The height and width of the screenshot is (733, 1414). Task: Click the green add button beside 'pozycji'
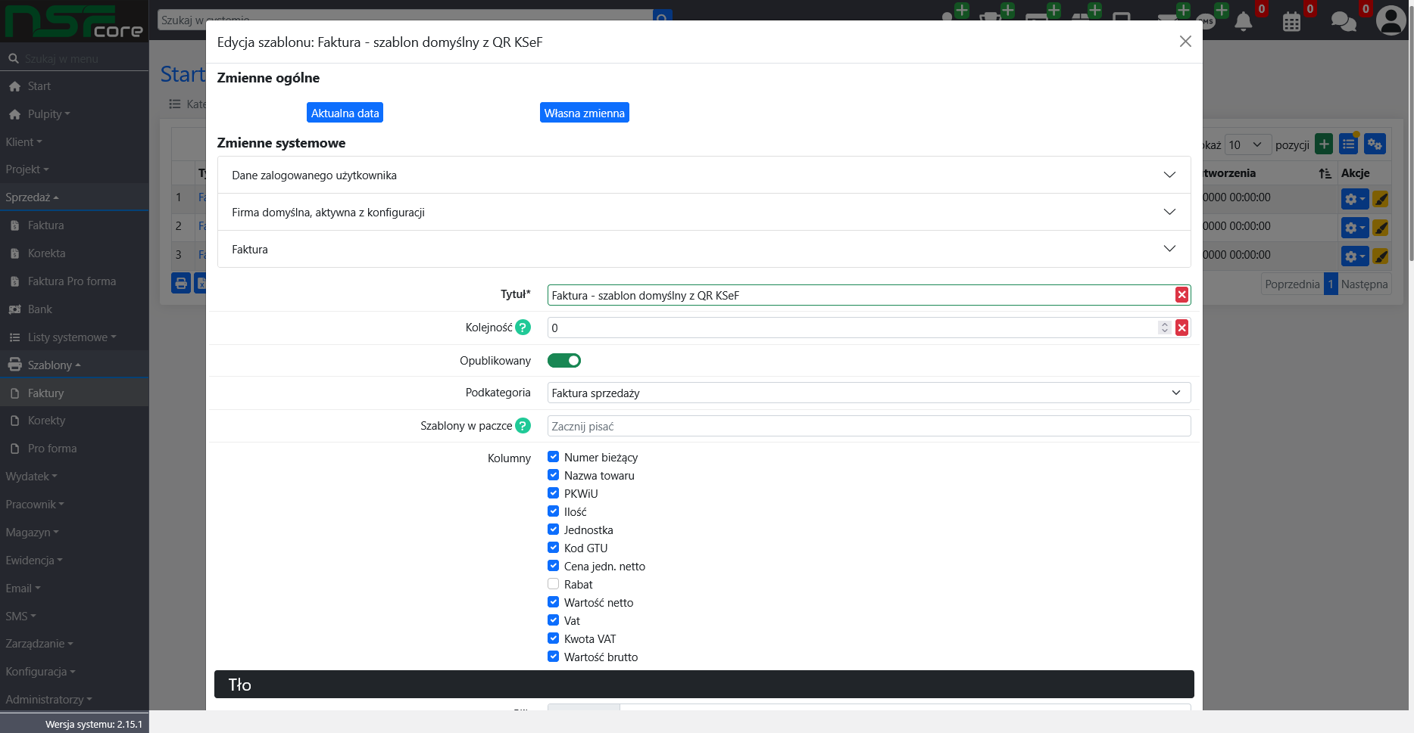(x=1324, y=144)
